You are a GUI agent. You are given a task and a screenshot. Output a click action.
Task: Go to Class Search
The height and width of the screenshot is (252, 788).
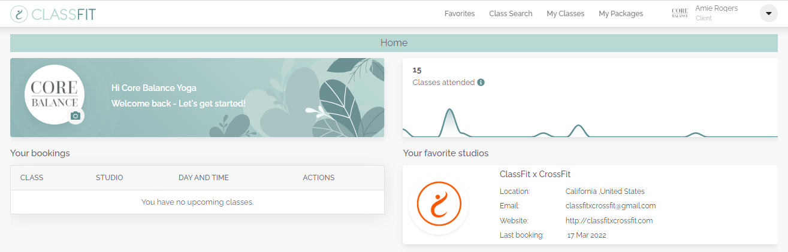(x=511, y=14)
